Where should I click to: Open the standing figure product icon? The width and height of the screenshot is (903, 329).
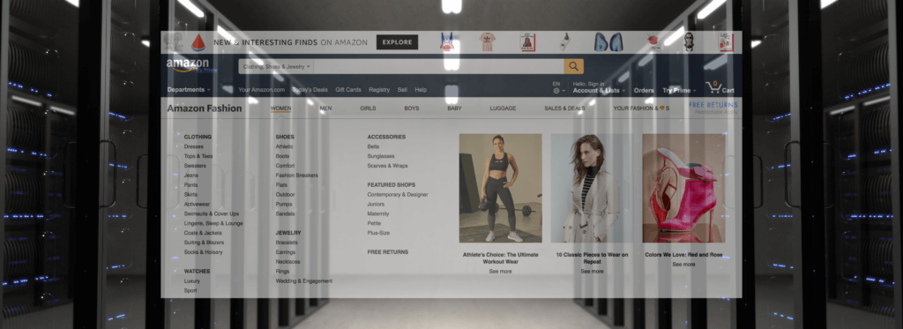[x=689, y=42]
